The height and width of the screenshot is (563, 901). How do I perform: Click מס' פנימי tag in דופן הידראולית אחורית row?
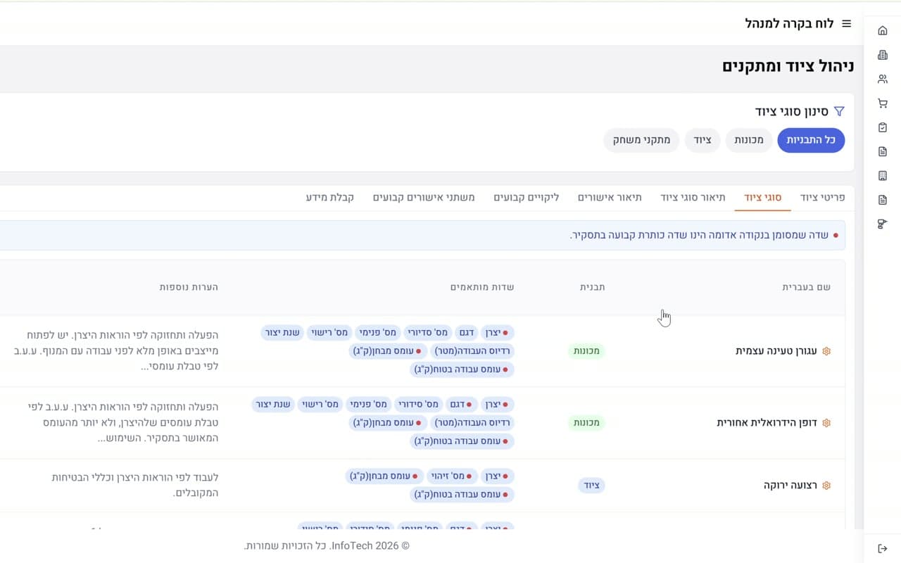pyautogui.click(x=368, y=405)
